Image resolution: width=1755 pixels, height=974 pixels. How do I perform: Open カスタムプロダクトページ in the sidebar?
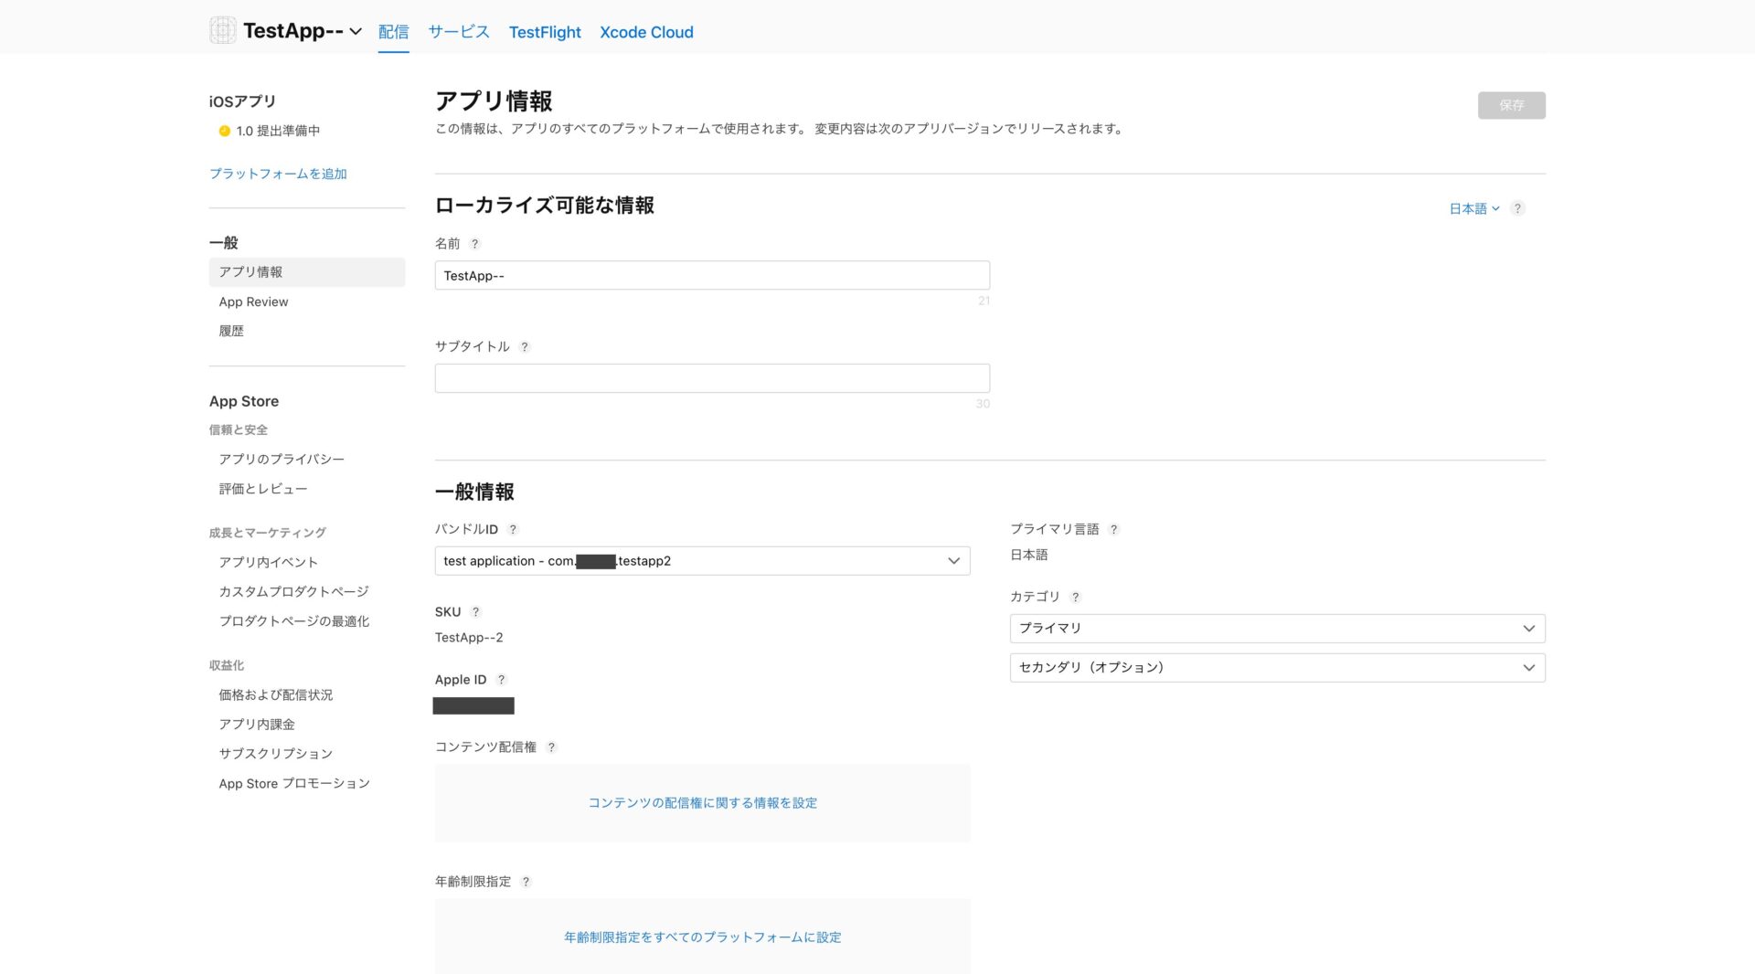click(293, 591)
